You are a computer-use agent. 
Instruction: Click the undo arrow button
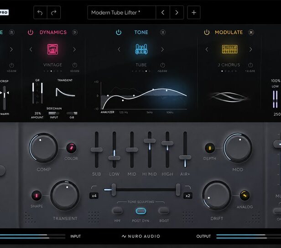tap(40, 12)
